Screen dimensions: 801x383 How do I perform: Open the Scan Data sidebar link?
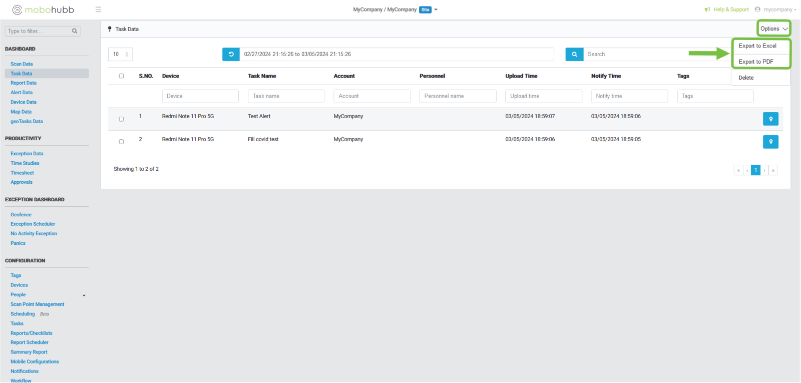(x=22, y=64)
